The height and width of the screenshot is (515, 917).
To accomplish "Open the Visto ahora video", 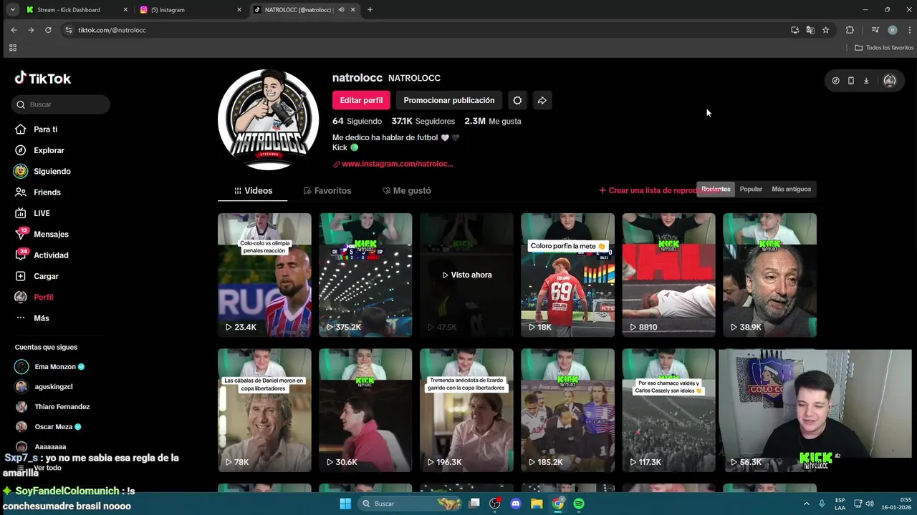I will pos(466,275).
